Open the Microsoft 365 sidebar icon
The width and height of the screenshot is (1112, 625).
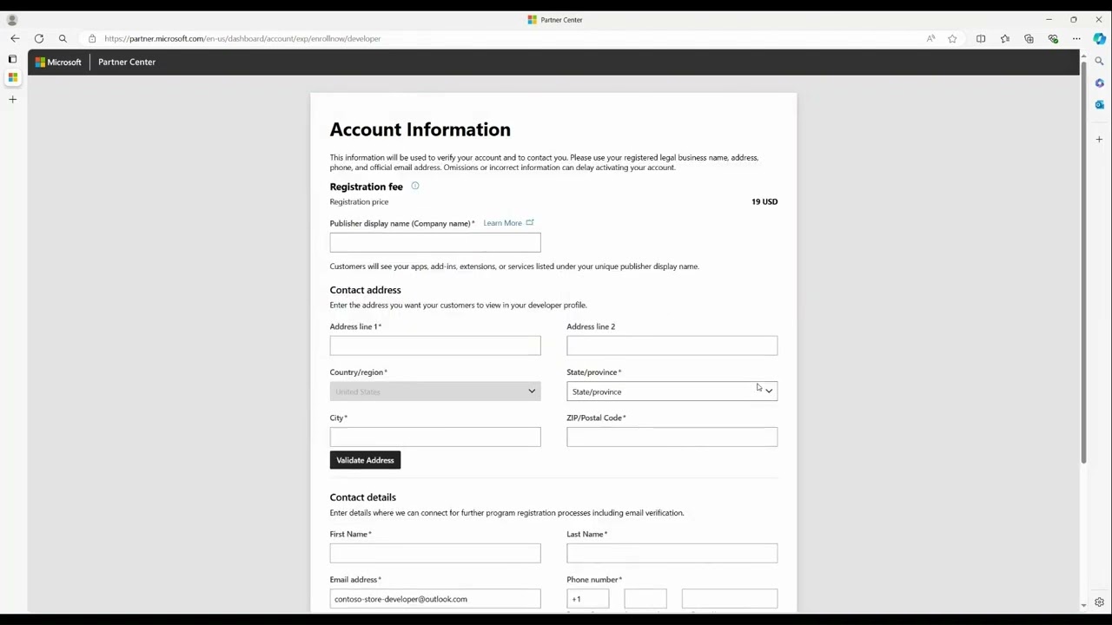point(1099,83)
